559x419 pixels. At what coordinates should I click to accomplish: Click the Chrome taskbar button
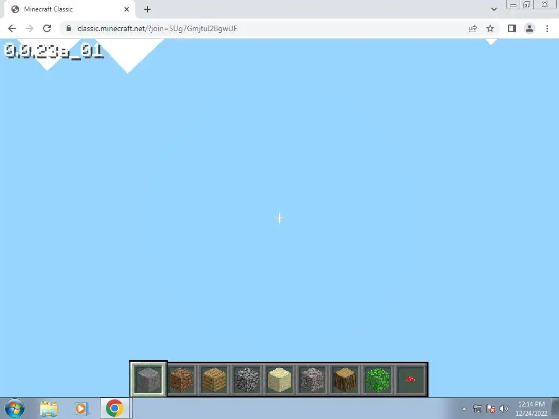[x=115, y=408]
